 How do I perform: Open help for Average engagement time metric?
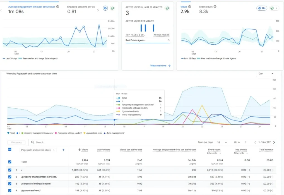pyautogui.click(x=57, y=7)
